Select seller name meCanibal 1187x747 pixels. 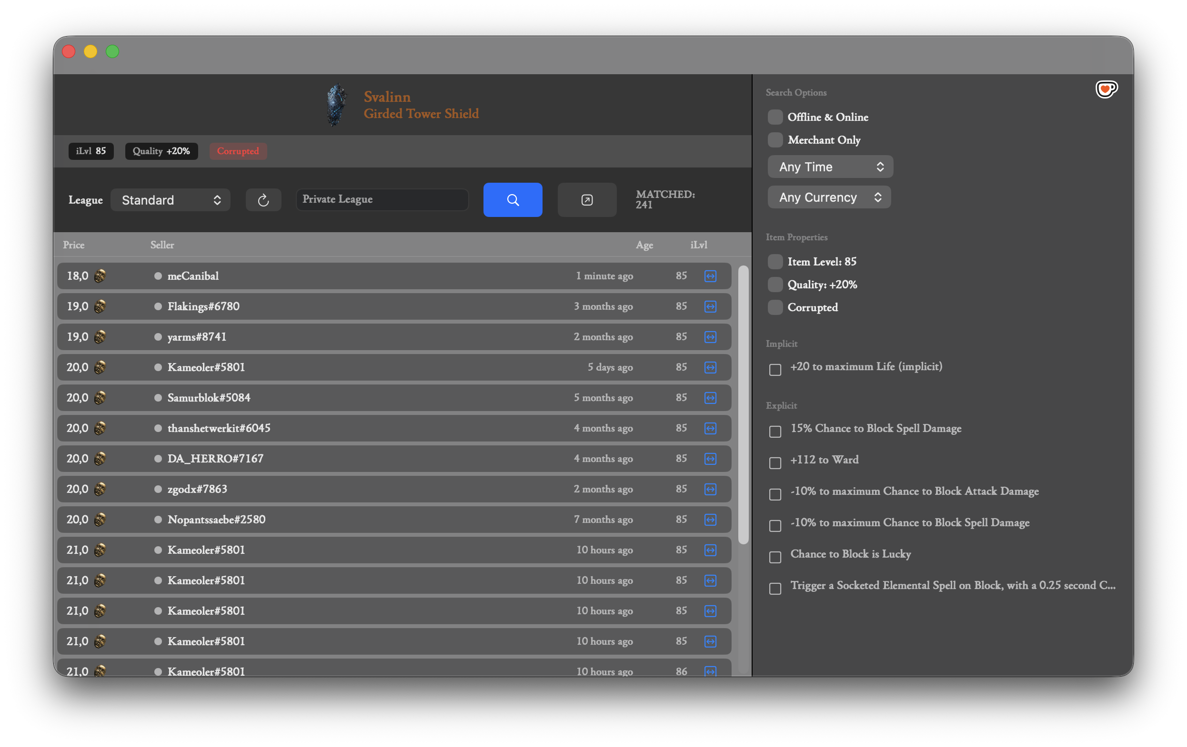pos(193,276)
